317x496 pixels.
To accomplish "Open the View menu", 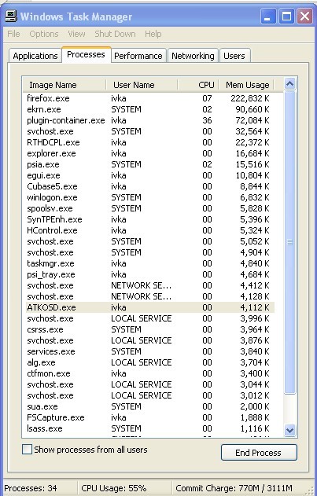I will click(76, 34).
